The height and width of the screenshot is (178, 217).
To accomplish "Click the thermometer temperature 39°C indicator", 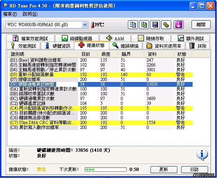I will click(98, 25).
